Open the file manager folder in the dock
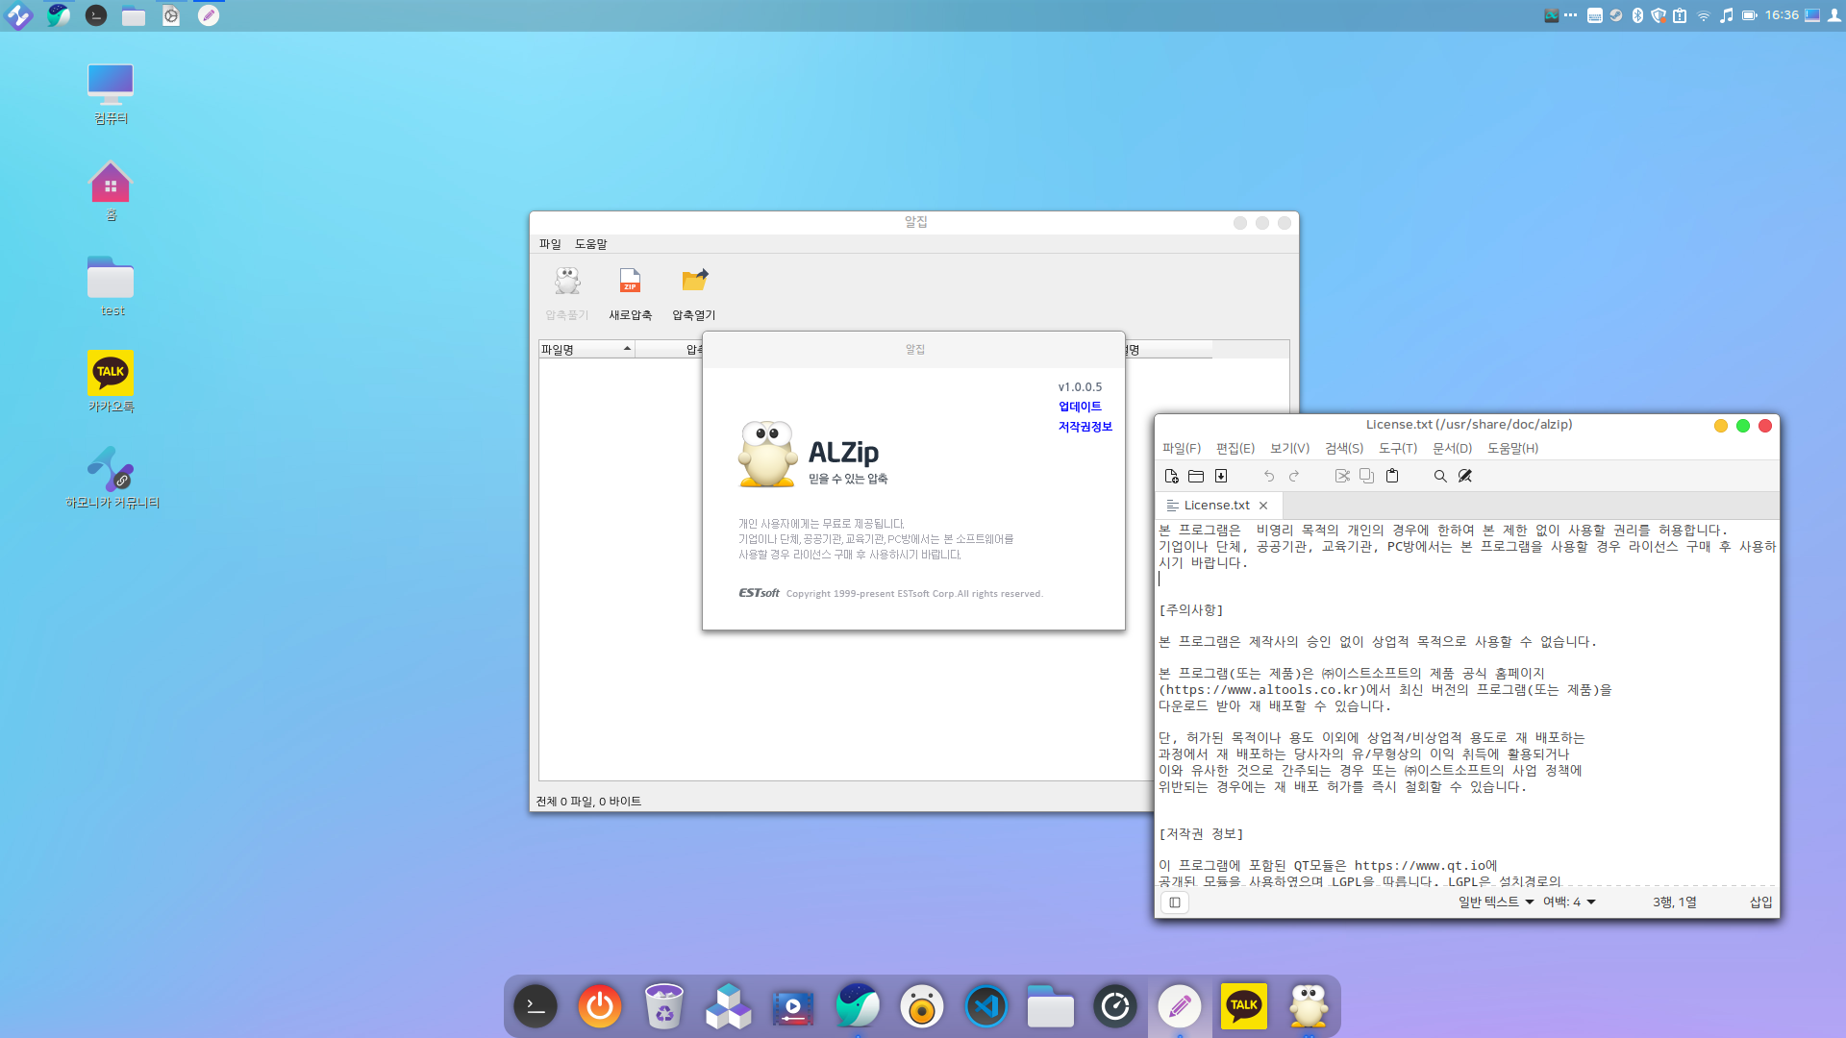The width and height of the screenshot is (1846, 1038). (x=1051, y=1006)
